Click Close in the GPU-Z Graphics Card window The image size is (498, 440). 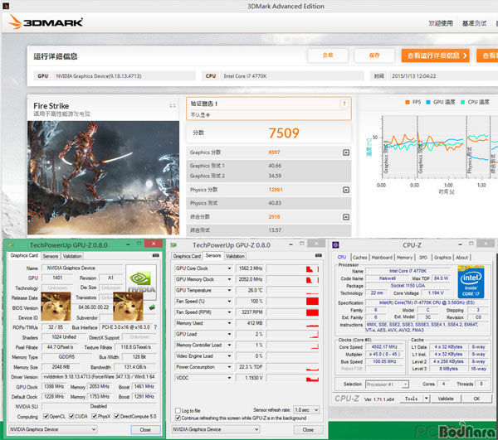[x=145, y=429]
